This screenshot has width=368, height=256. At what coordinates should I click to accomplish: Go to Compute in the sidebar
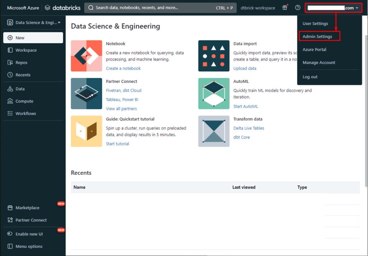[x=24, y=101]
